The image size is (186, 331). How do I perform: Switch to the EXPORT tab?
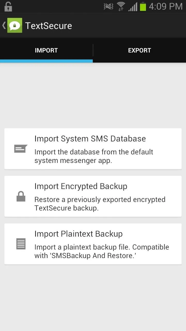[139, 50]
